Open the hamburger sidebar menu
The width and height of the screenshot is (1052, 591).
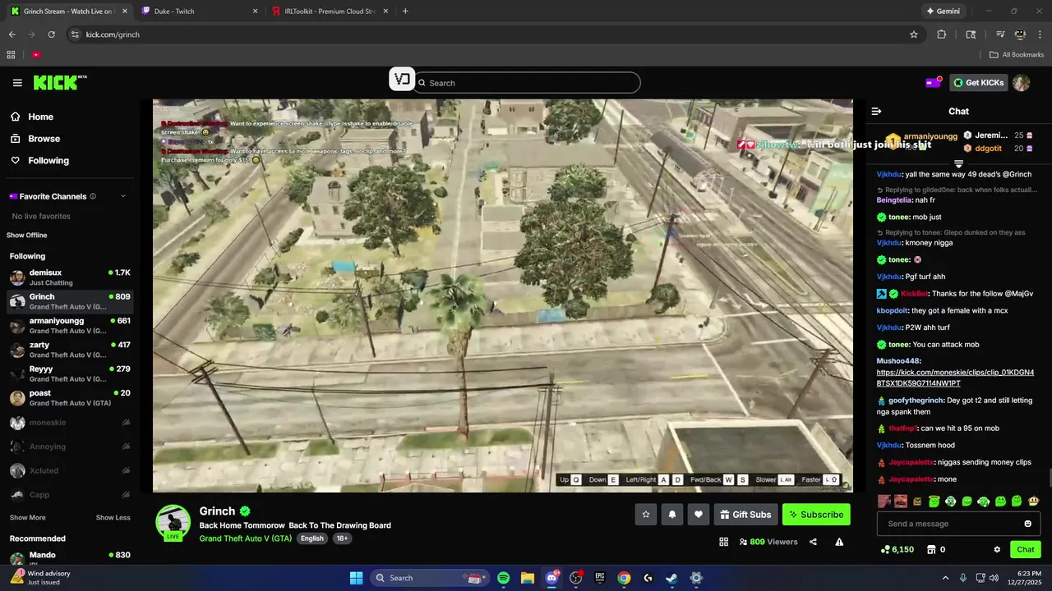pyautogui.click(x=17, y=83)
